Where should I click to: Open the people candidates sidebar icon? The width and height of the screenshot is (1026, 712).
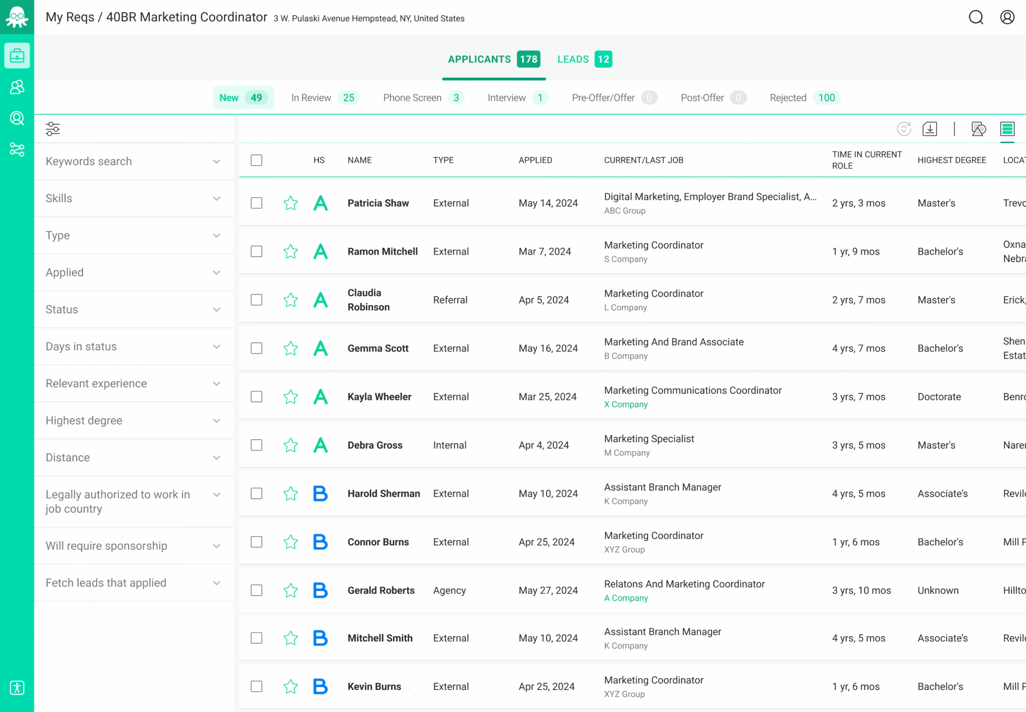(x=17, y=87)
